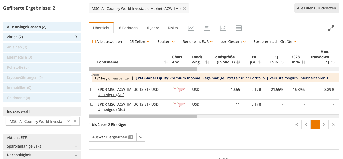This screenshot has width=343, height=159.
Task: Go to the last page
Action: pos(334,125)
